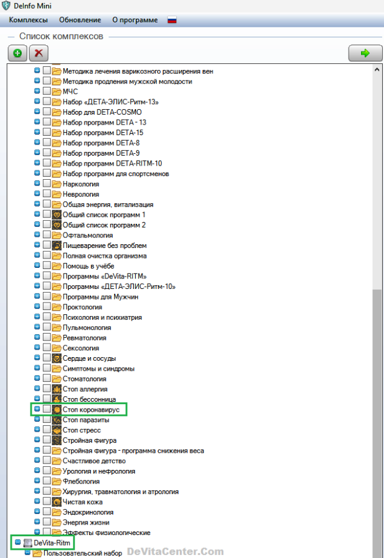This screenshot has width=384, height=558.
Task: Expand the Симптомы и синдромы node
Action: coord(37,368)
